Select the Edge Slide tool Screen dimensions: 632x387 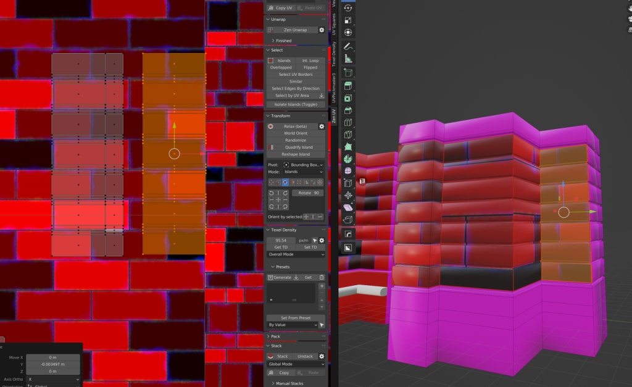pyautogui.click(x=348, y=183)
